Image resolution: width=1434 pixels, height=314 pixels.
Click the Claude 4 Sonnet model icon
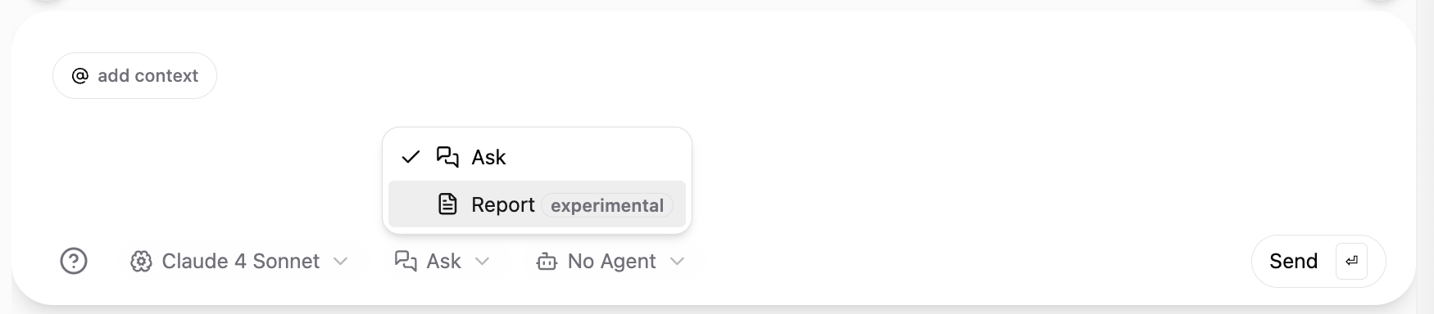[141, 262]
